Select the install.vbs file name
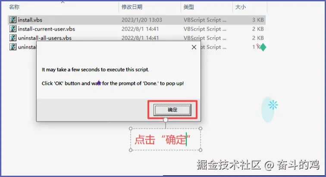 point(30,20)
